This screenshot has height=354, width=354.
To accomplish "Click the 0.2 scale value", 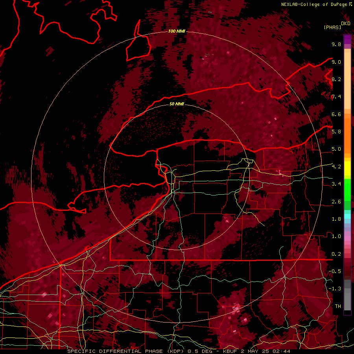I will coord(336,254).
